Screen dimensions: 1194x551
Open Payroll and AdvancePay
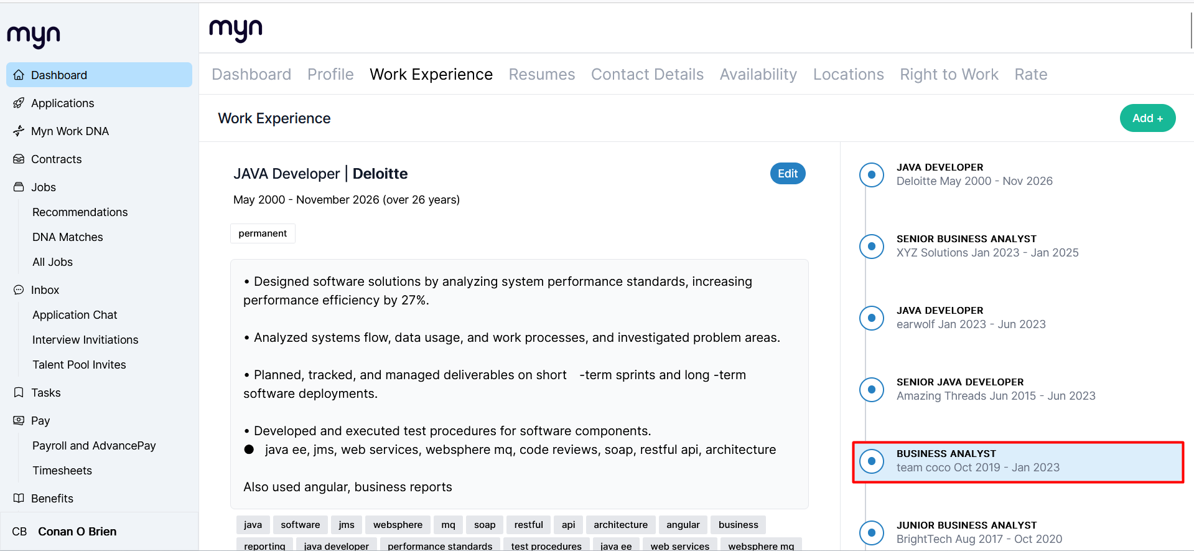pyautogui.click(x=94, y=446)
